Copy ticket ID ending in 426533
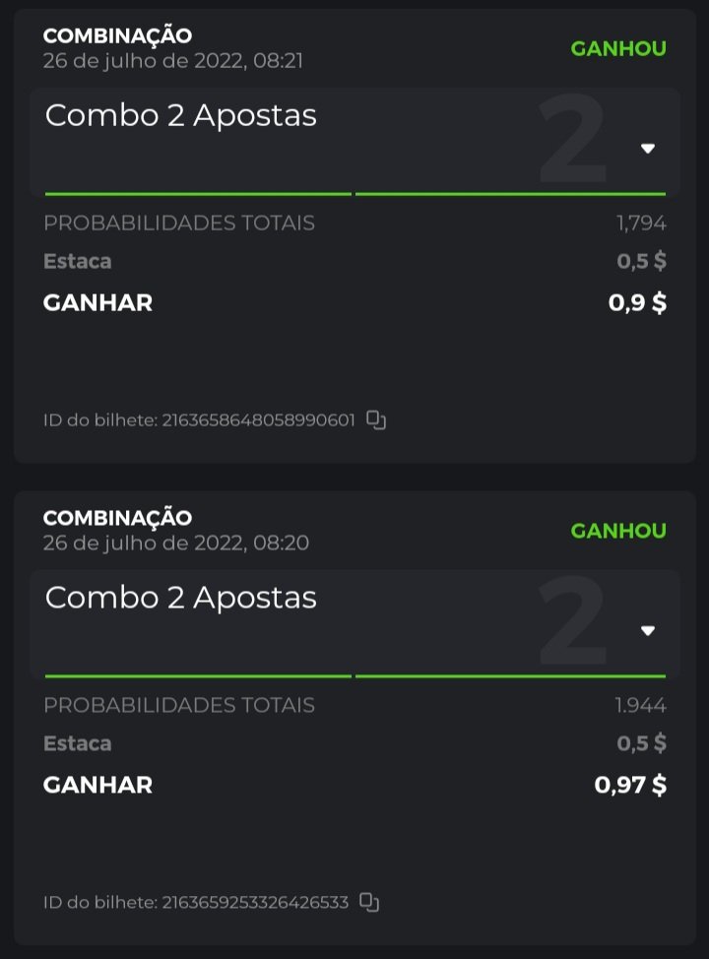The image size is (709, 959). [x=369, y=902]
